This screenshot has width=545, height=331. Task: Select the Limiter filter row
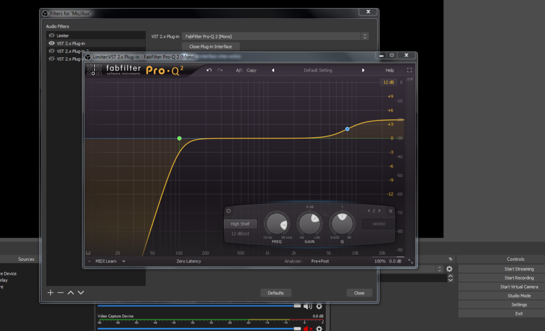tap(96, 36)
